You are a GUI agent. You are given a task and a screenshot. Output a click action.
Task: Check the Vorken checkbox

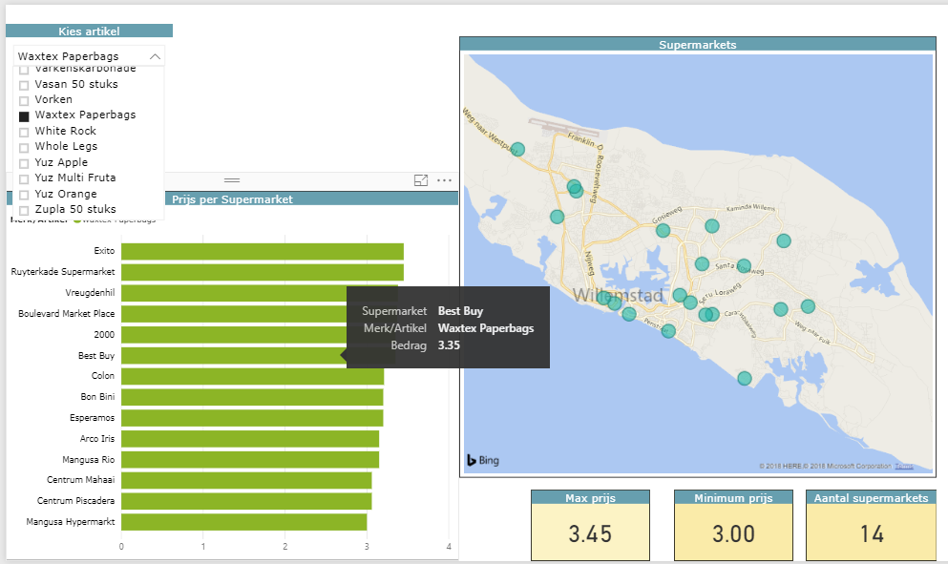click(x=24, y=101)
